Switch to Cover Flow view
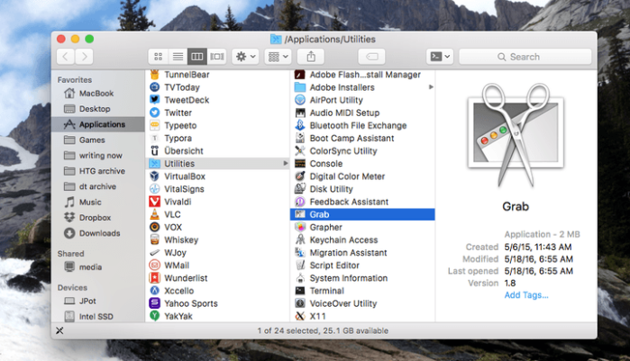 coord(217,57)
